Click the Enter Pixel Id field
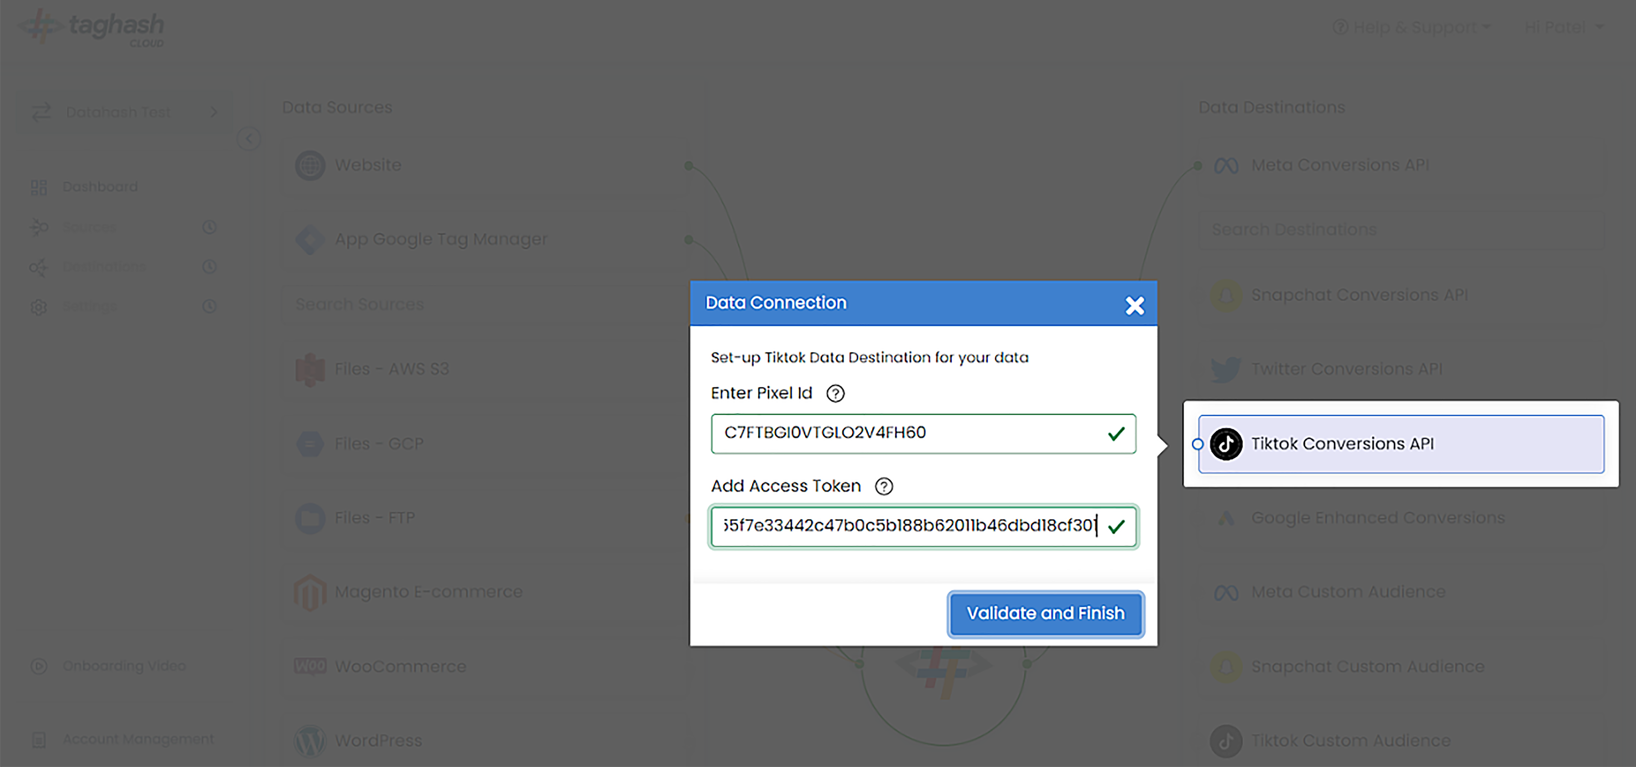 (x=924, y=434)
